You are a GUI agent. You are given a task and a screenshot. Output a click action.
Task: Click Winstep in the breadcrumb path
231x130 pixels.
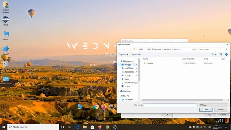(x=167, y=49)
